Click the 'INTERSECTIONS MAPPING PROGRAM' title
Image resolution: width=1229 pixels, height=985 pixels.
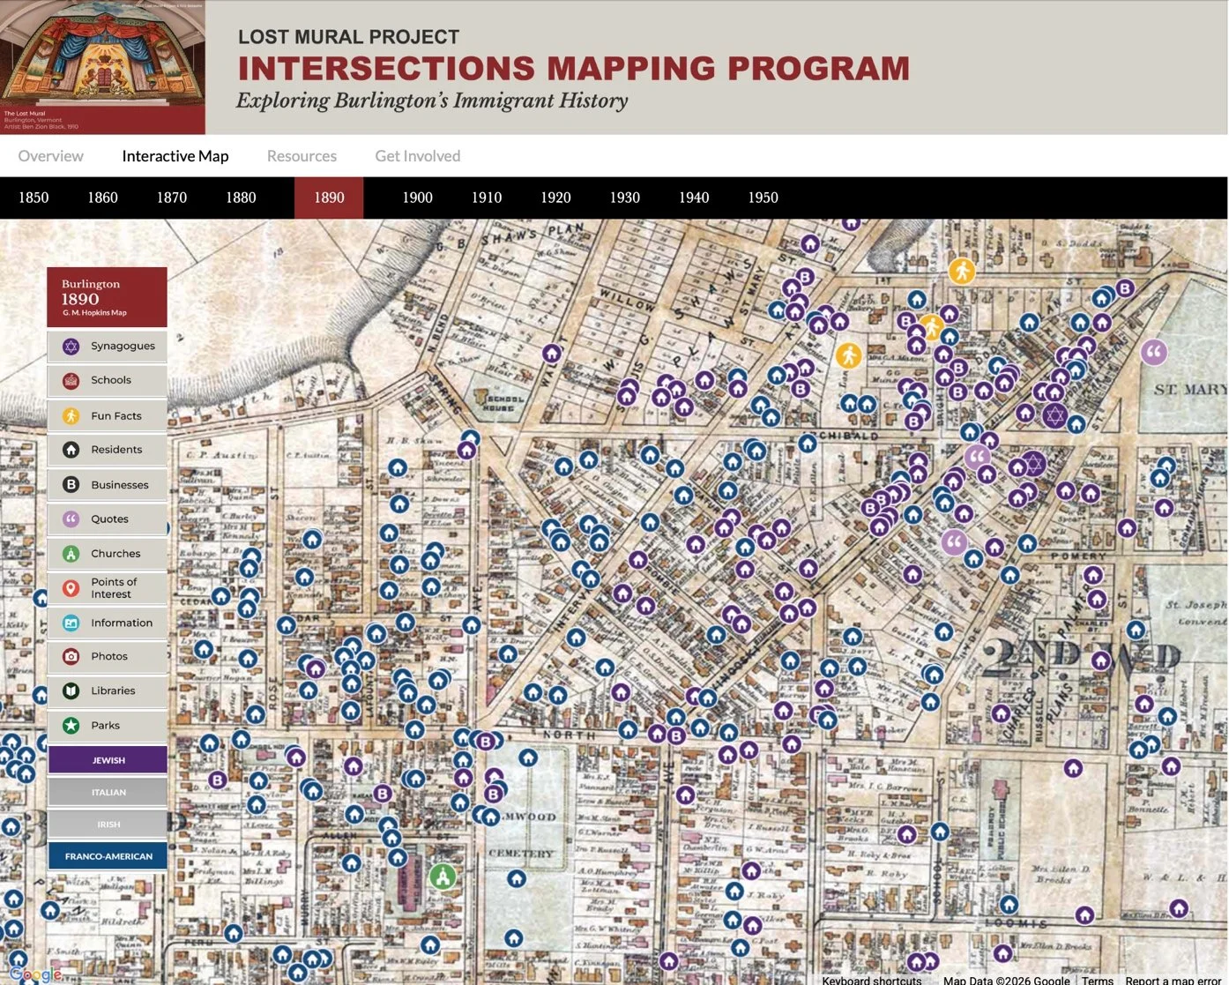[574, 68]
